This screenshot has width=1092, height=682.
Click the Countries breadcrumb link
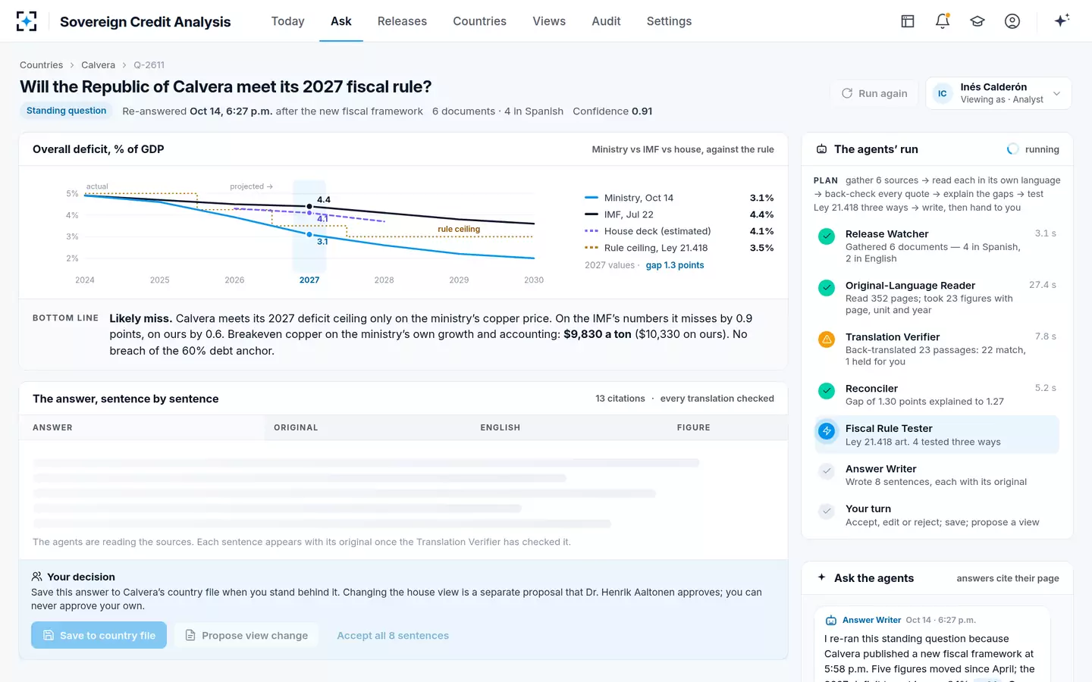click(x=42, y=65)
